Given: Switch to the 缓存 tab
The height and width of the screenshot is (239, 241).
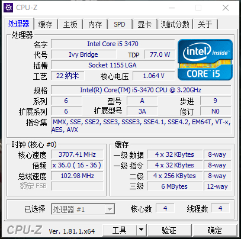Looking at the screenshot, I should [x=46, y=24].
